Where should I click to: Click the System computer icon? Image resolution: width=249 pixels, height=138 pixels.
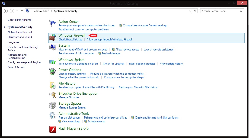click(x=52, y=47)
